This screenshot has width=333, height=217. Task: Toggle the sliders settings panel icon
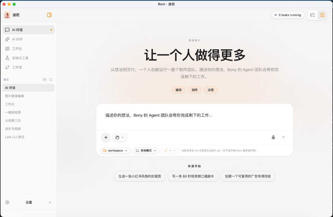[x=322, y=15]
